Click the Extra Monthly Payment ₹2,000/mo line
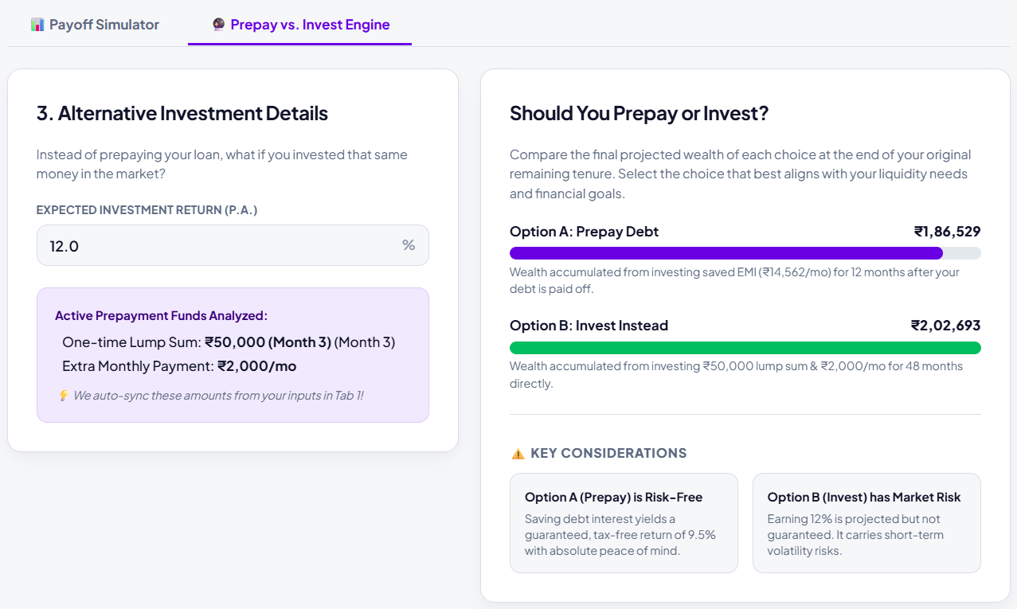The height and width of the screenshot is (609, 1017). click(x=179, y=366)
